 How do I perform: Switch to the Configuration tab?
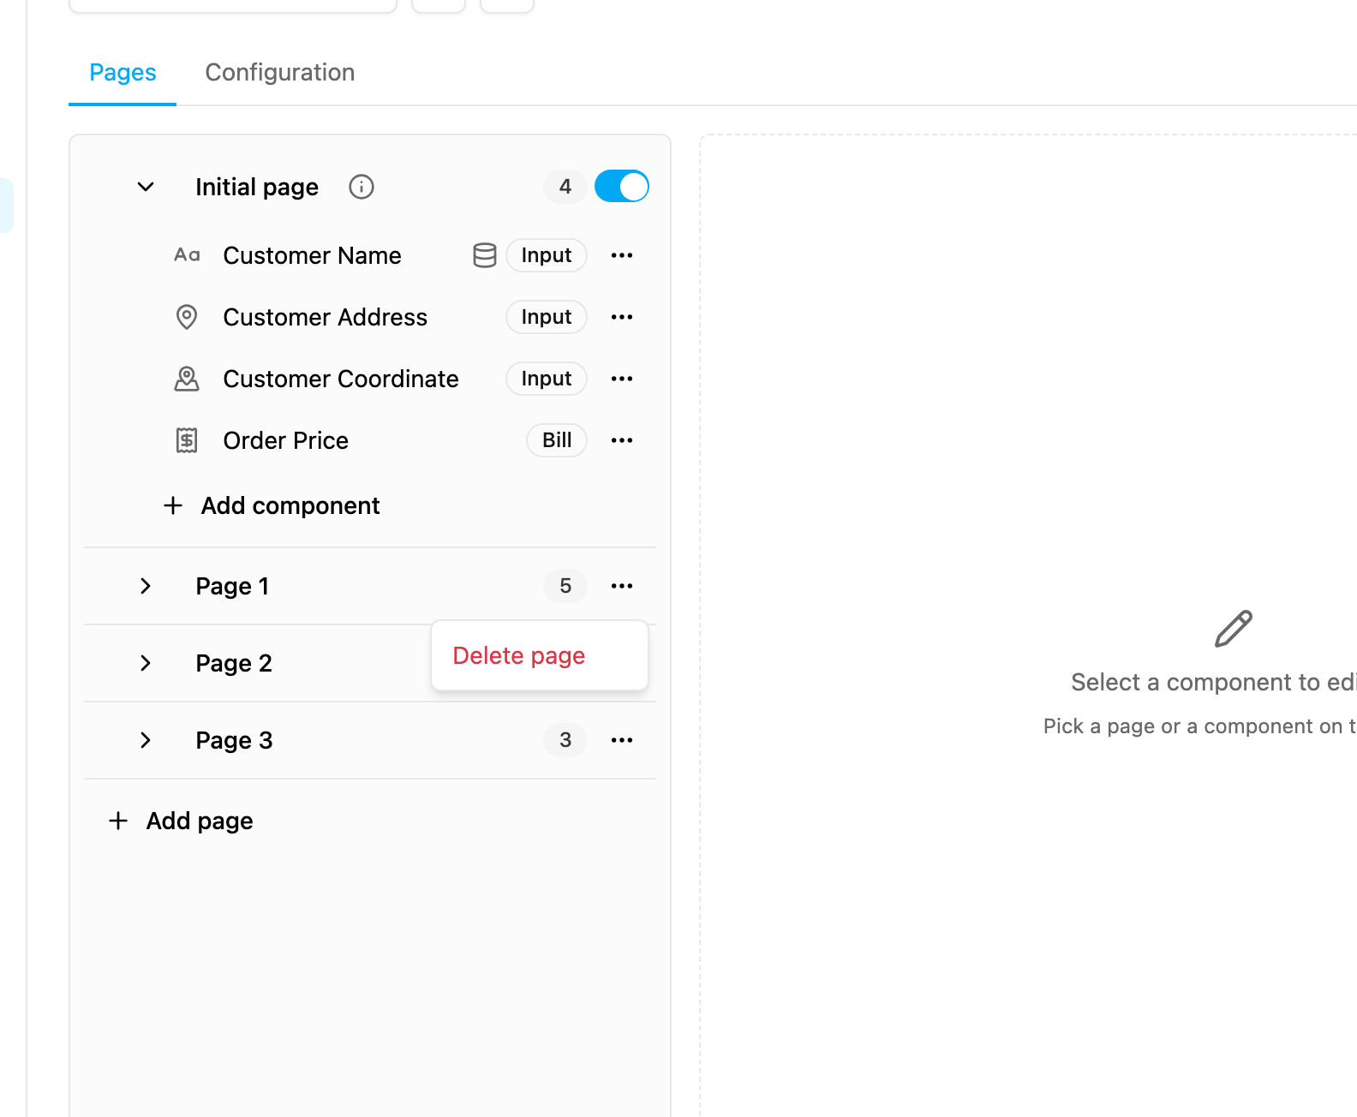(x=280, y=72)
